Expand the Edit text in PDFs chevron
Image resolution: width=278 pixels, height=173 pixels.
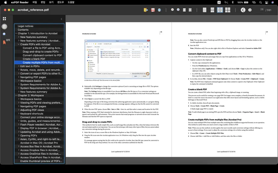click(x=19, y=66)
